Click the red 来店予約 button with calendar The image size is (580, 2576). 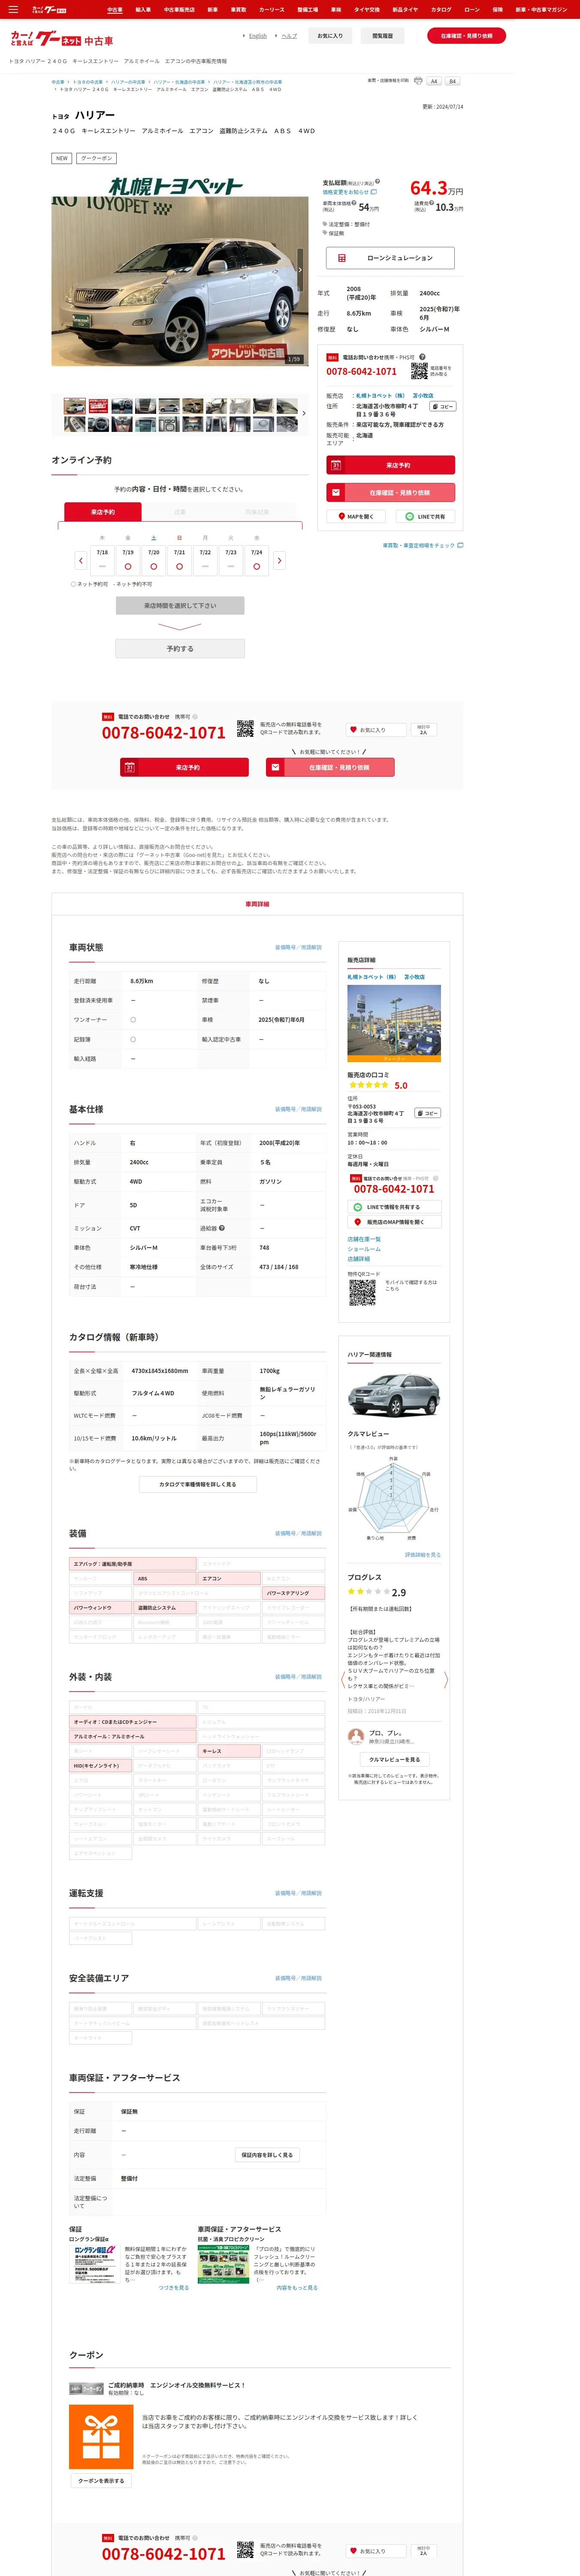(391, 465)
